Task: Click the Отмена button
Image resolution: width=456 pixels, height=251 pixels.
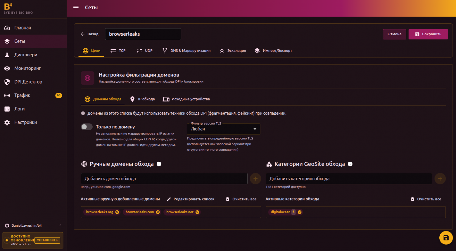Action: coord(394,34)
